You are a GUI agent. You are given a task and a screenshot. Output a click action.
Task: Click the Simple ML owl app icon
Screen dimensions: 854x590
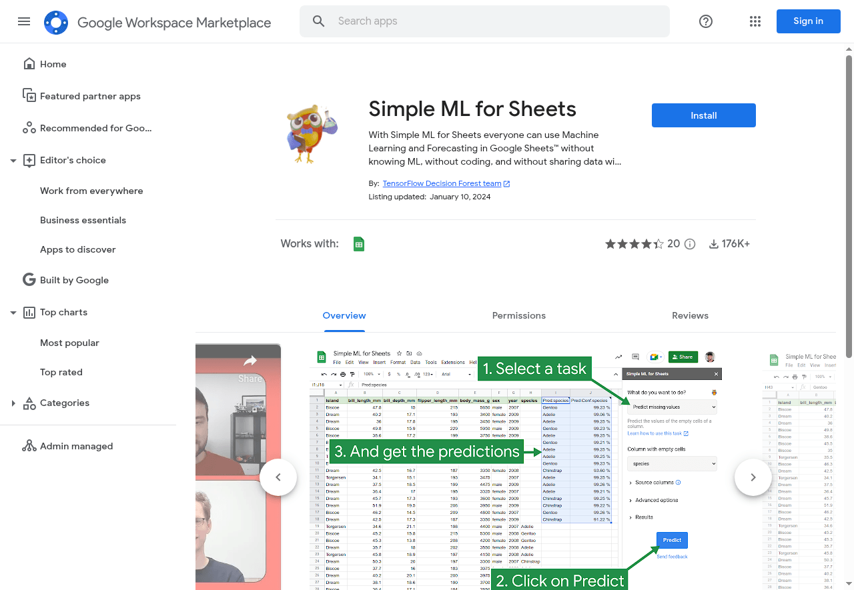click(312, 133)
